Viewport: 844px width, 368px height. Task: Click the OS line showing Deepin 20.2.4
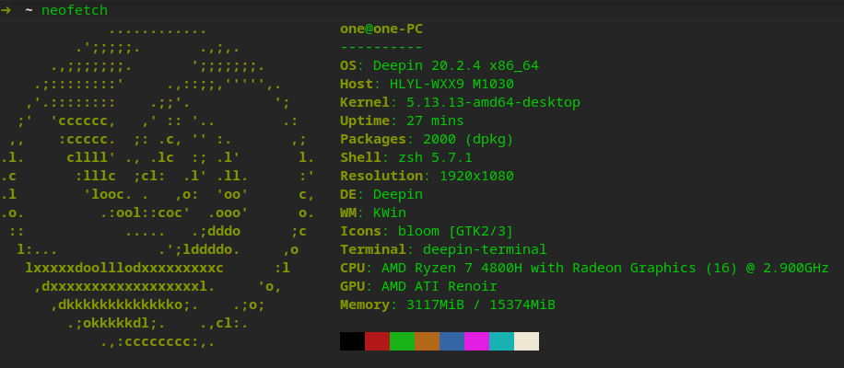click(x=439, y=65)
